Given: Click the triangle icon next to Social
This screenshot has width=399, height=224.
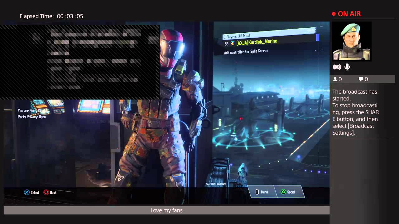Looking at the screenshot, I should (283, 192).
